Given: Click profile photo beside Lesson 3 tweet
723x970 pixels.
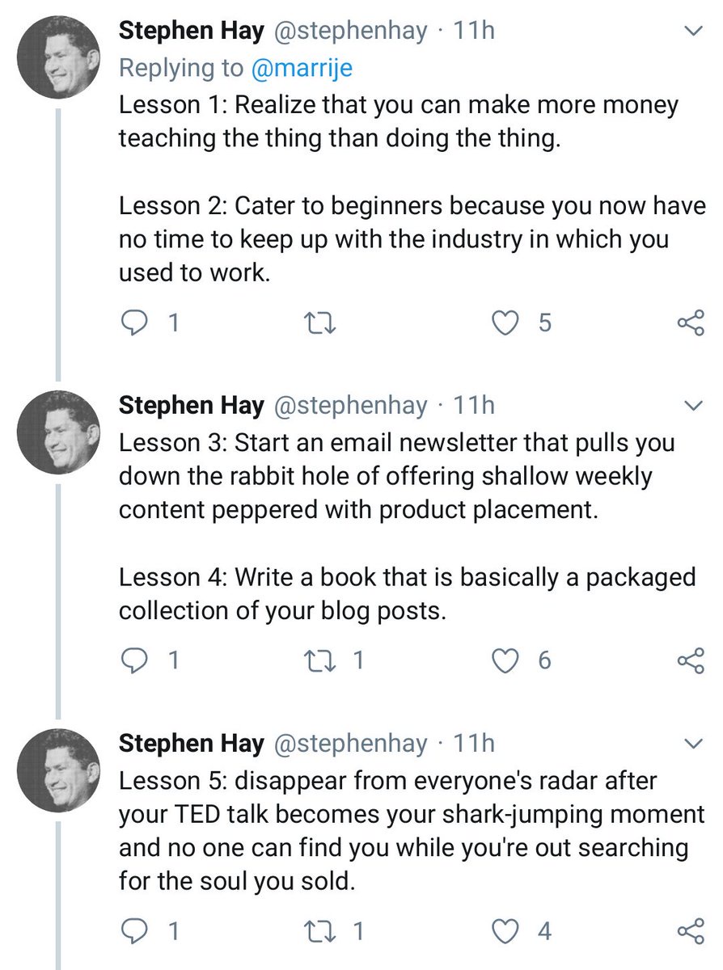Looking at the screenshot, I should tap(59, 432).
